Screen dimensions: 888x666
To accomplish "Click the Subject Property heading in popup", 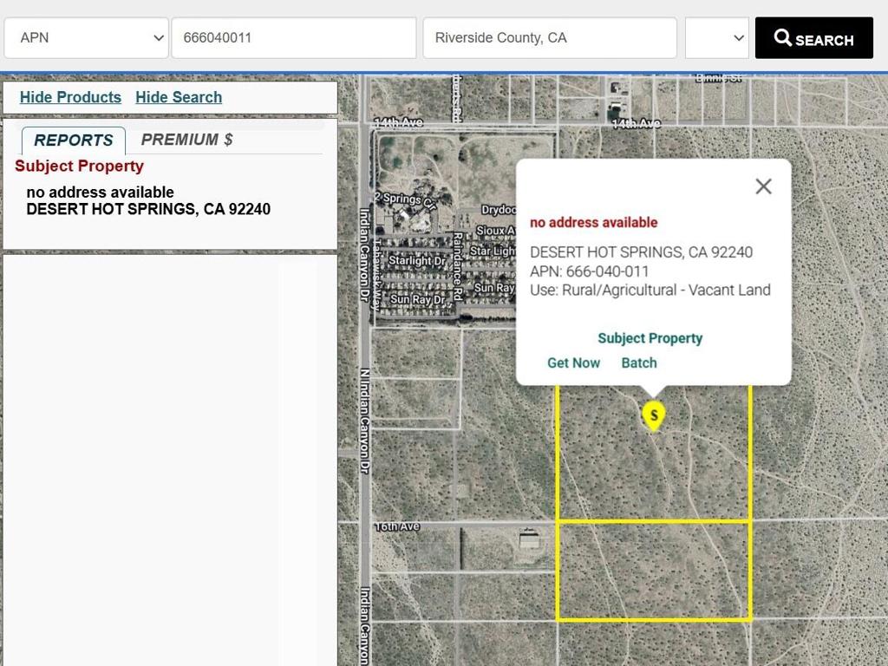I will pyautogui.click(x=650, y=338).
